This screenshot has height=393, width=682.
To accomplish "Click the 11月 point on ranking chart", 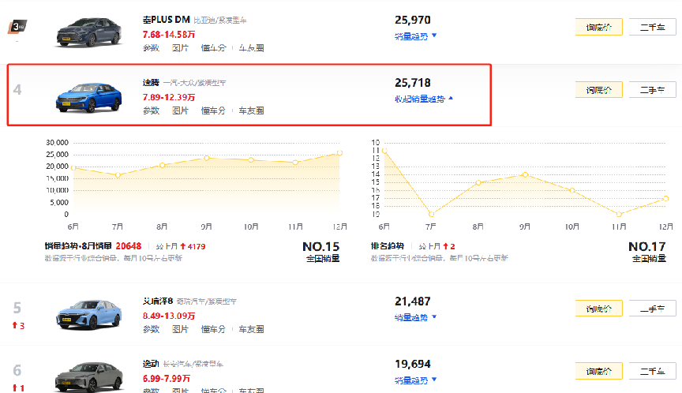I will pyautogui.click(x=620, y=215).
